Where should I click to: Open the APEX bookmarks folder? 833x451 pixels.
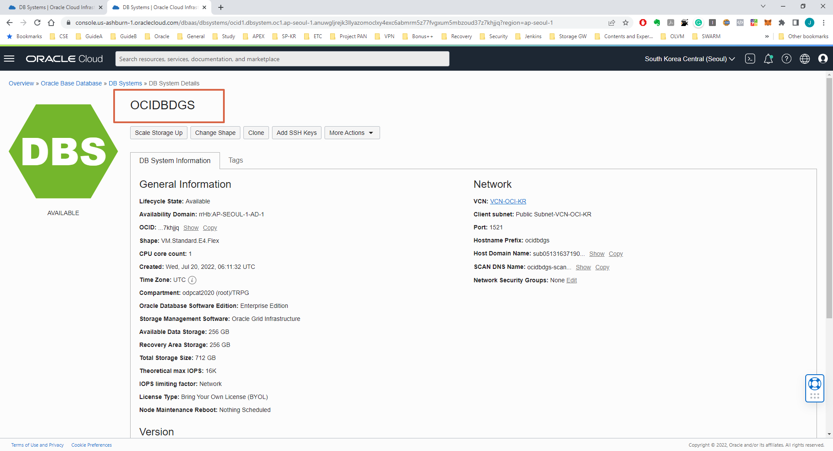pyautogui.click(x=254, y=36)
